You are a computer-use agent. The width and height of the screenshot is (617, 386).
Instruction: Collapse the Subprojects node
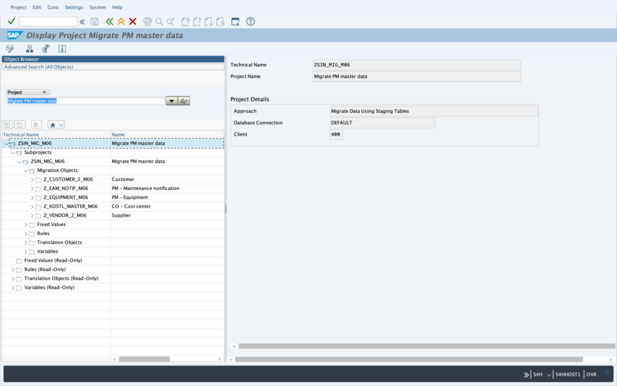pos(13,153)
